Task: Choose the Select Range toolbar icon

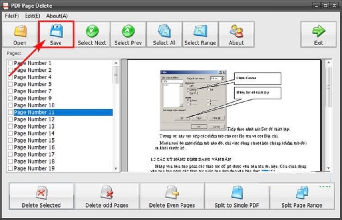Action: click(200, 31)
